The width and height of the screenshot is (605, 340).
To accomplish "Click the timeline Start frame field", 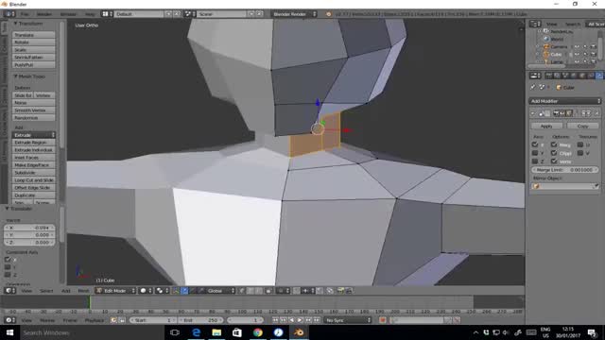I will pyautogui.click(x=152, y=320).
